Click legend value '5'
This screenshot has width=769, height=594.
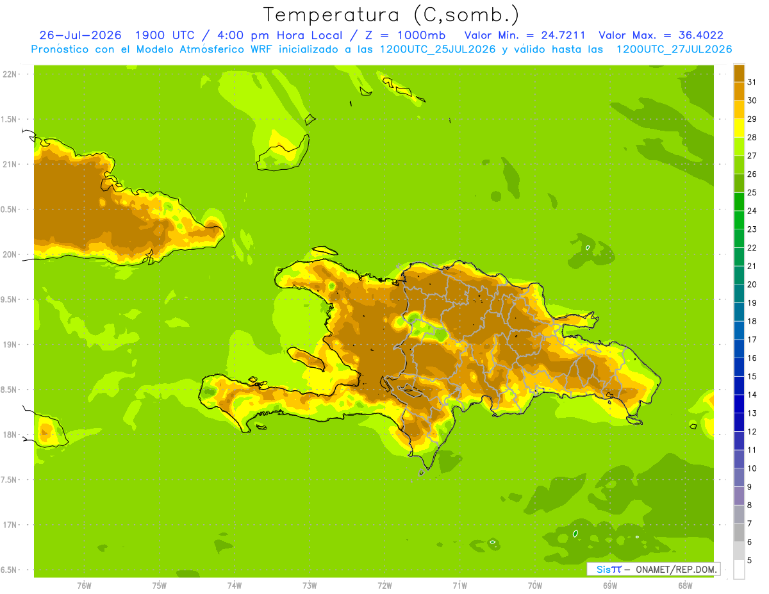click(749, 561)
